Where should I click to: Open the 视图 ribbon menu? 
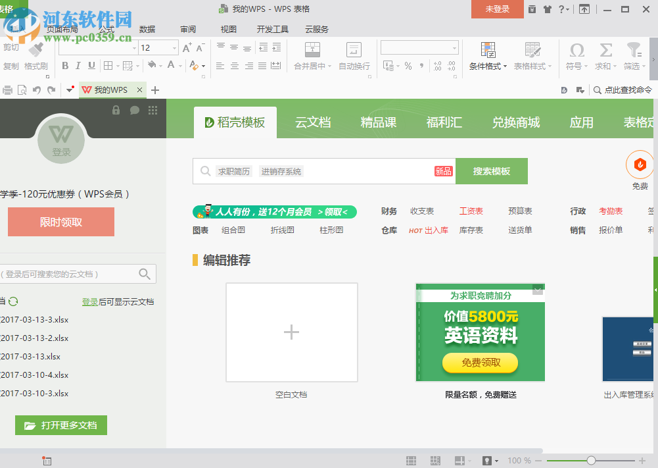click(x=228, y=29)
